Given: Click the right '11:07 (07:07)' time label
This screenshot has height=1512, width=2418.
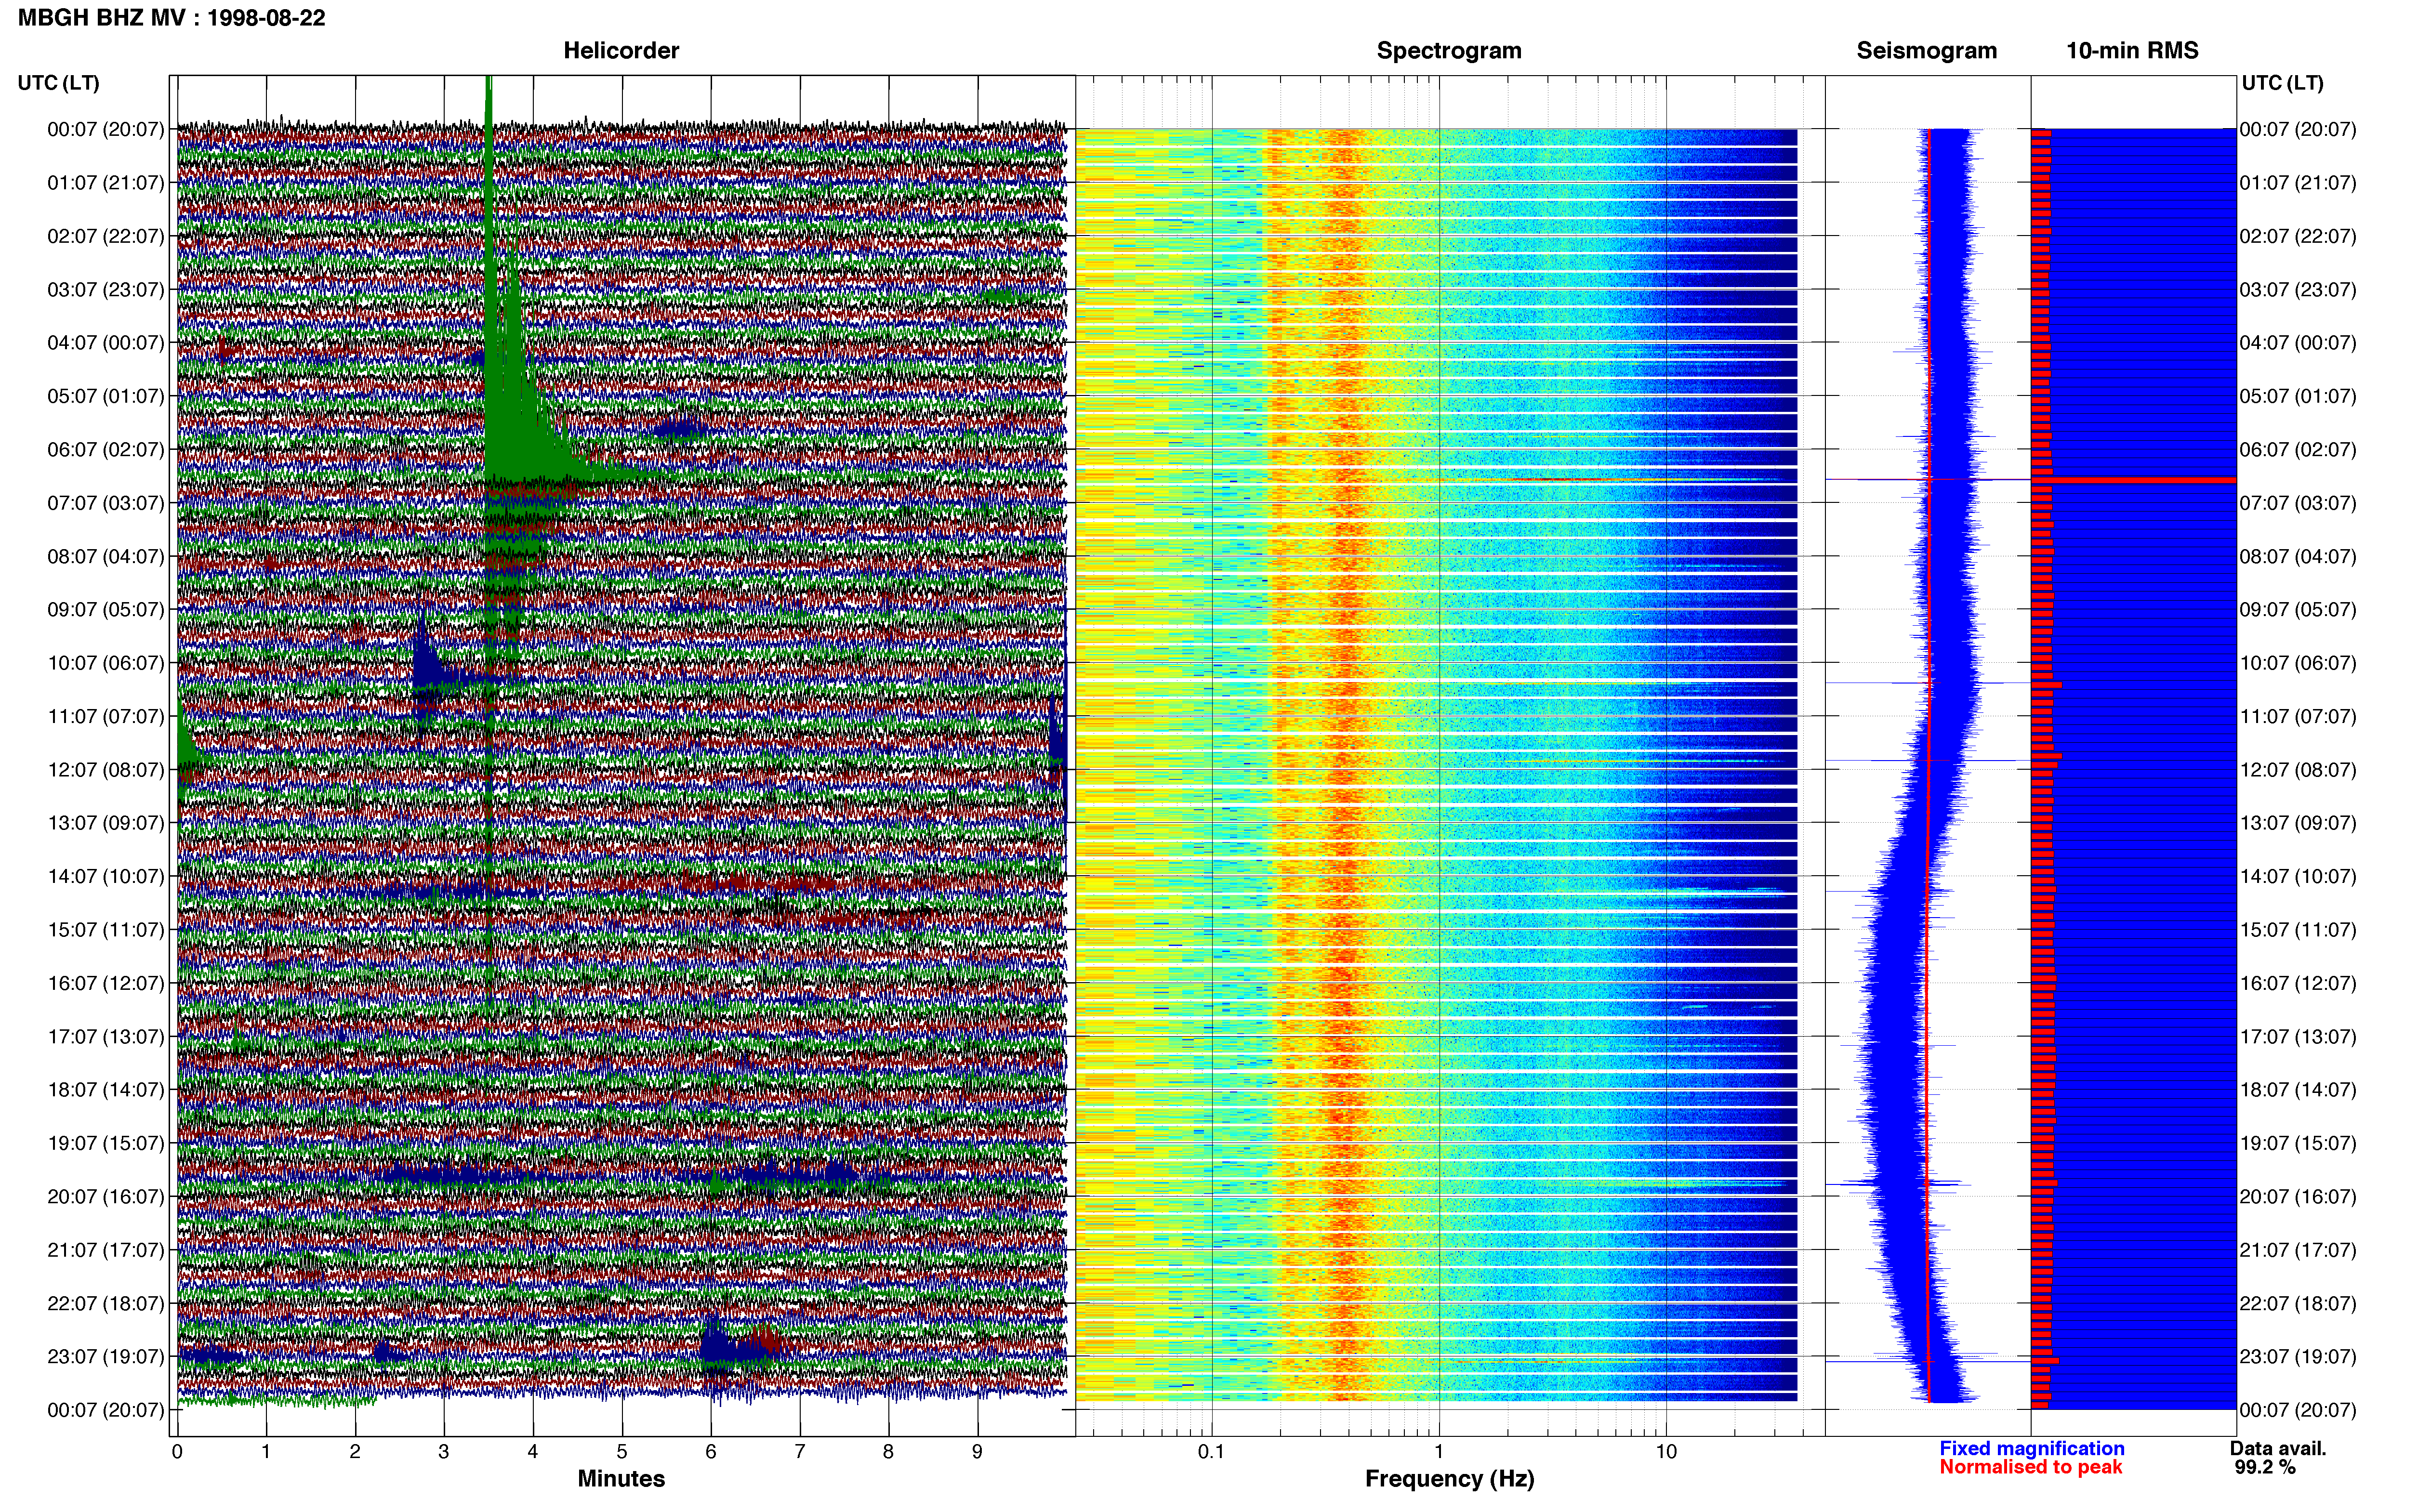Looking at the screenshot, I should 2298,717.
